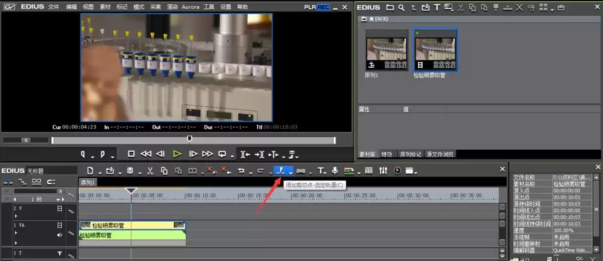603x261 pixels.
Task: Click the Undo arrow in timeline toolbar
Action: point(241,171)
